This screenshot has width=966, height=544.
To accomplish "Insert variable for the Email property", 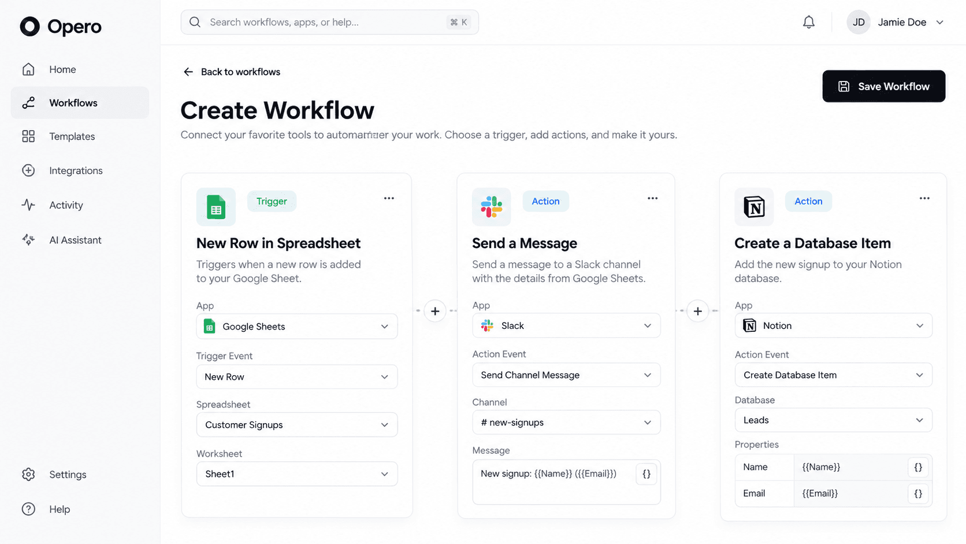I will click(918, 494).
